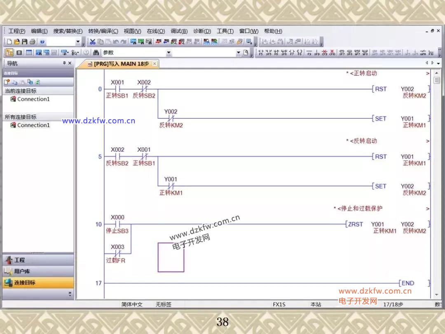
Task: Insert horizontal line with F9 icon
Action: click(x=309, y=53)
